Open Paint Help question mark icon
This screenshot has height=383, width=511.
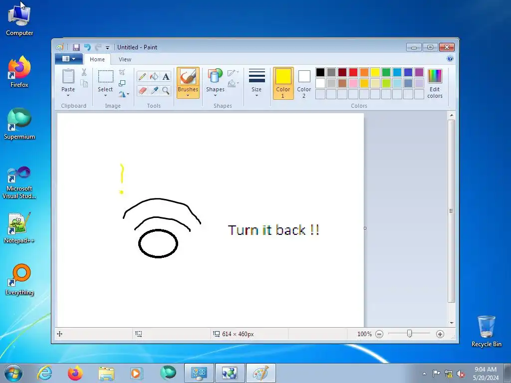[450, 59]
